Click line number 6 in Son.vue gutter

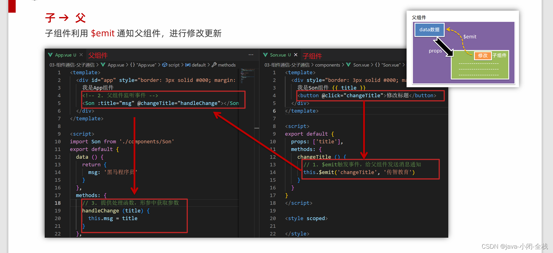(274, 111)
